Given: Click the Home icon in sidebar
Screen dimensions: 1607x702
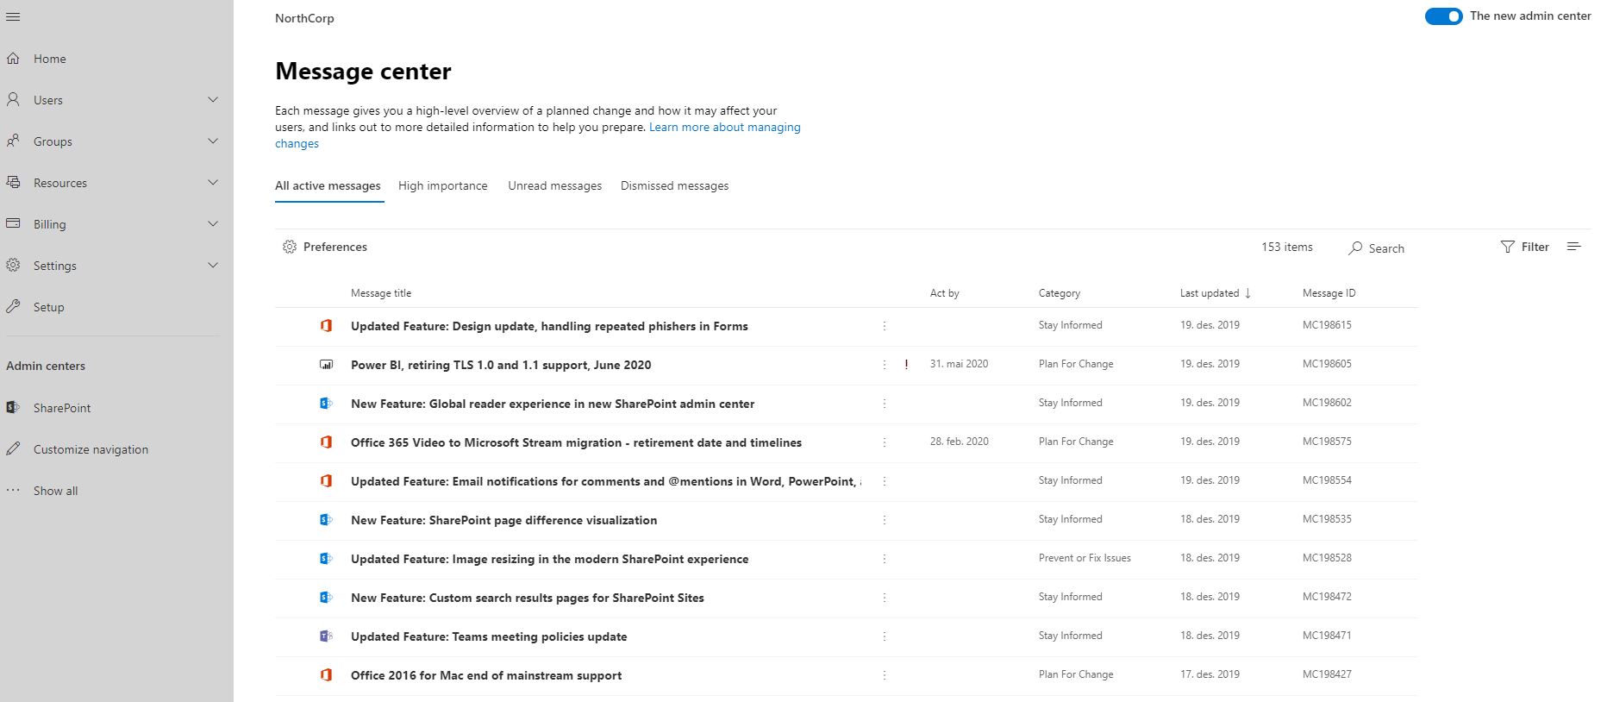Looking at the screenshot, I should point(13,59).
